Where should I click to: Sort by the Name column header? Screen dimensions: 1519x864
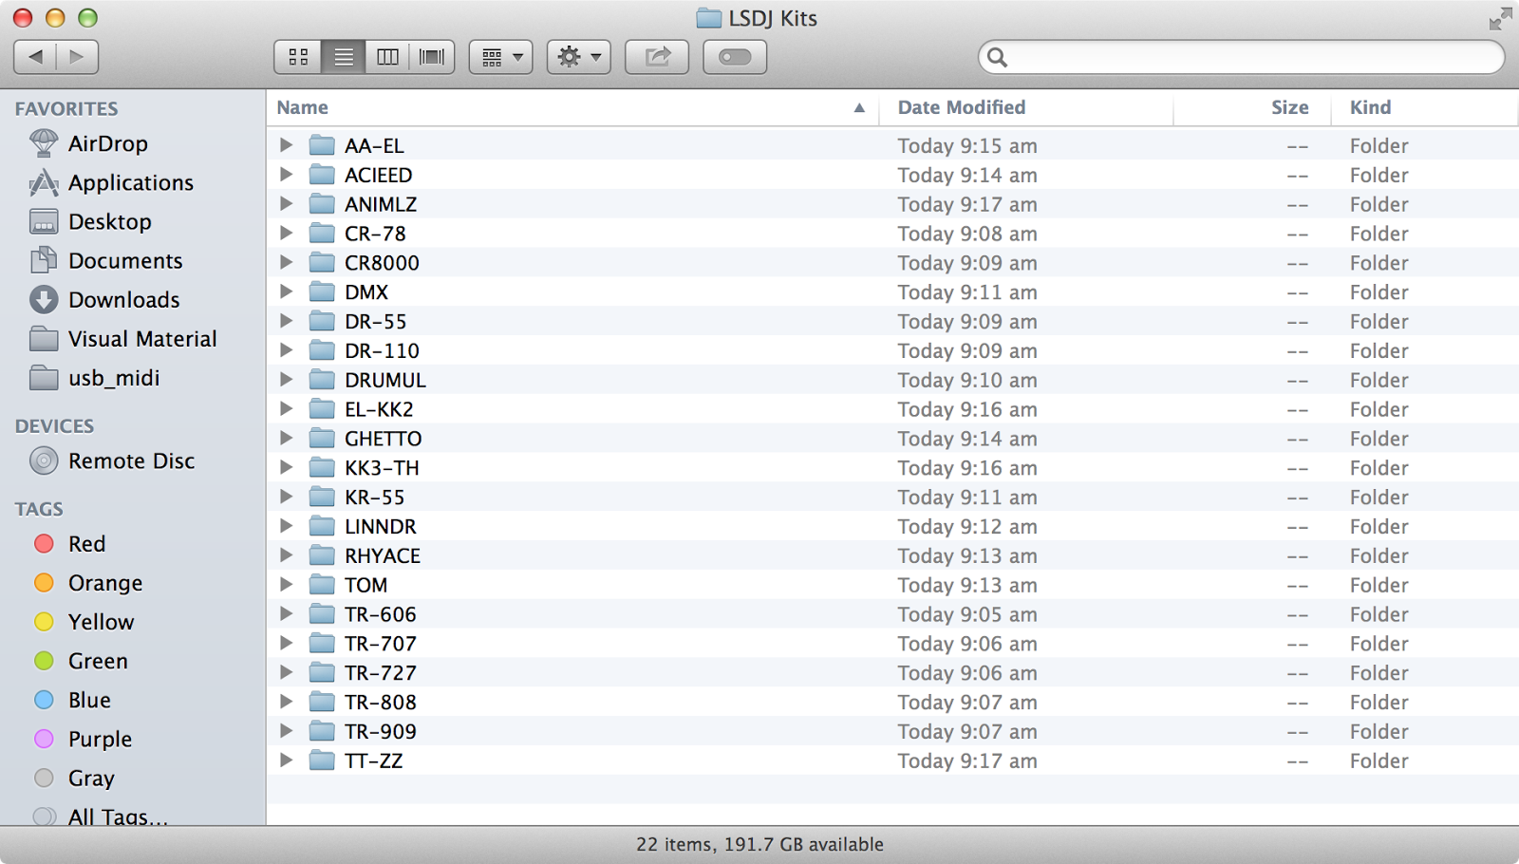tap(572, 107)
